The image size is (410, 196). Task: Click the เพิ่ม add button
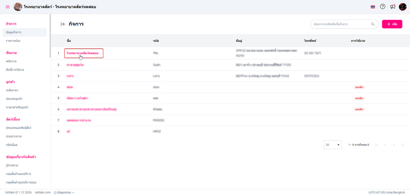[392, 24]
